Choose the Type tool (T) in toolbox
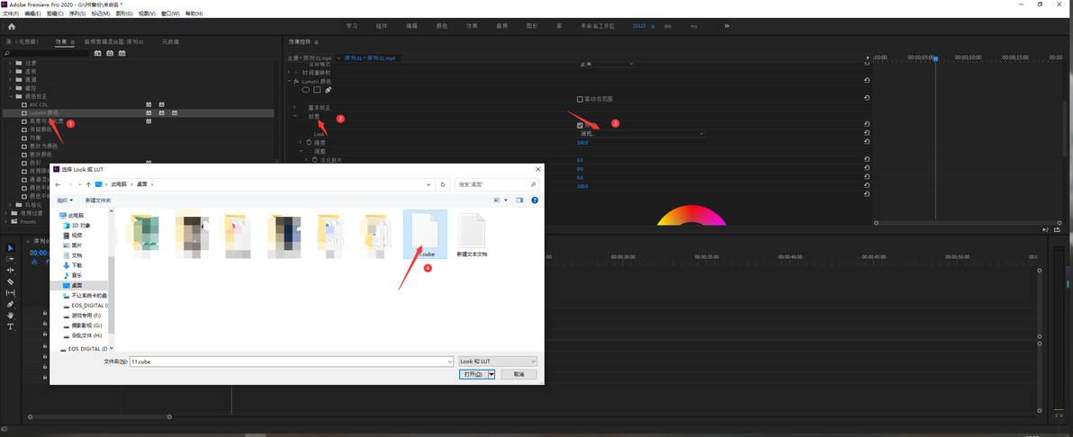1073x437 pixels. (10, 327)
